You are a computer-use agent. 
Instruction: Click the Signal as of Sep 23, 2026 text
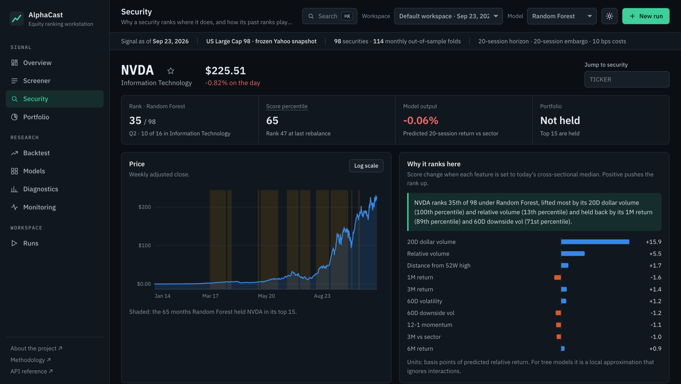[x=155, y=41]
